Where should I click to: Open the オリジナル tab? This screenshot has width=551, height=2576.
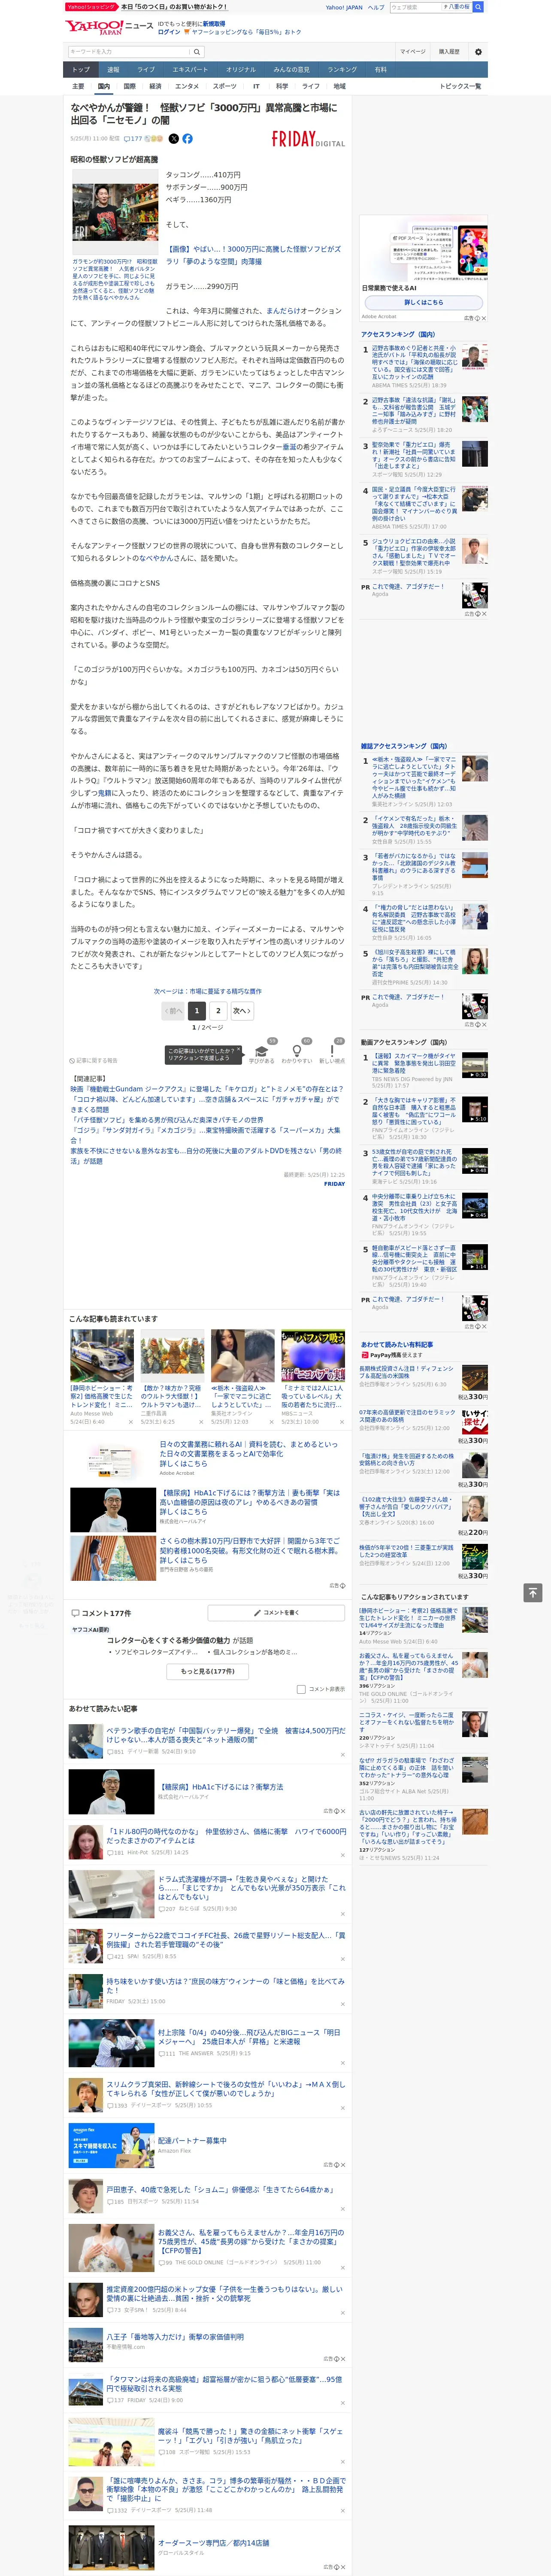241,70
